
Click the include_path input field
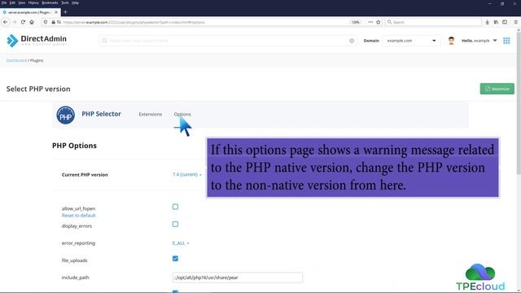click(237, 278)
